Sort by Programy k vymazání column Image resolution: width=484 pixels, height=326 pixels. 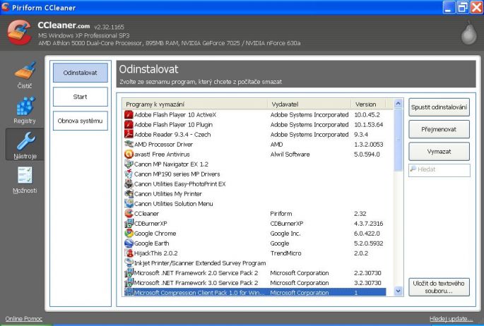click(195, 104)
